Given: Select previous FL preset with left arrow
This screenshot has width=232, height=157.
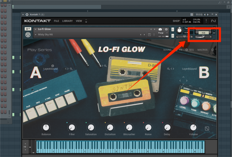Looking at the screenshot, I should coord(205,15).
